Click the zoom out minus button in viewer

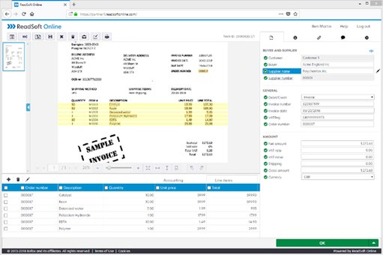pyautogui.click(x=97, y=168)
